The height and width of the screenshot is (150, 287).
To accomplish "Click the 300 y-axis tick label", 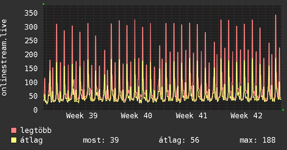I will [x=31, y=27].
